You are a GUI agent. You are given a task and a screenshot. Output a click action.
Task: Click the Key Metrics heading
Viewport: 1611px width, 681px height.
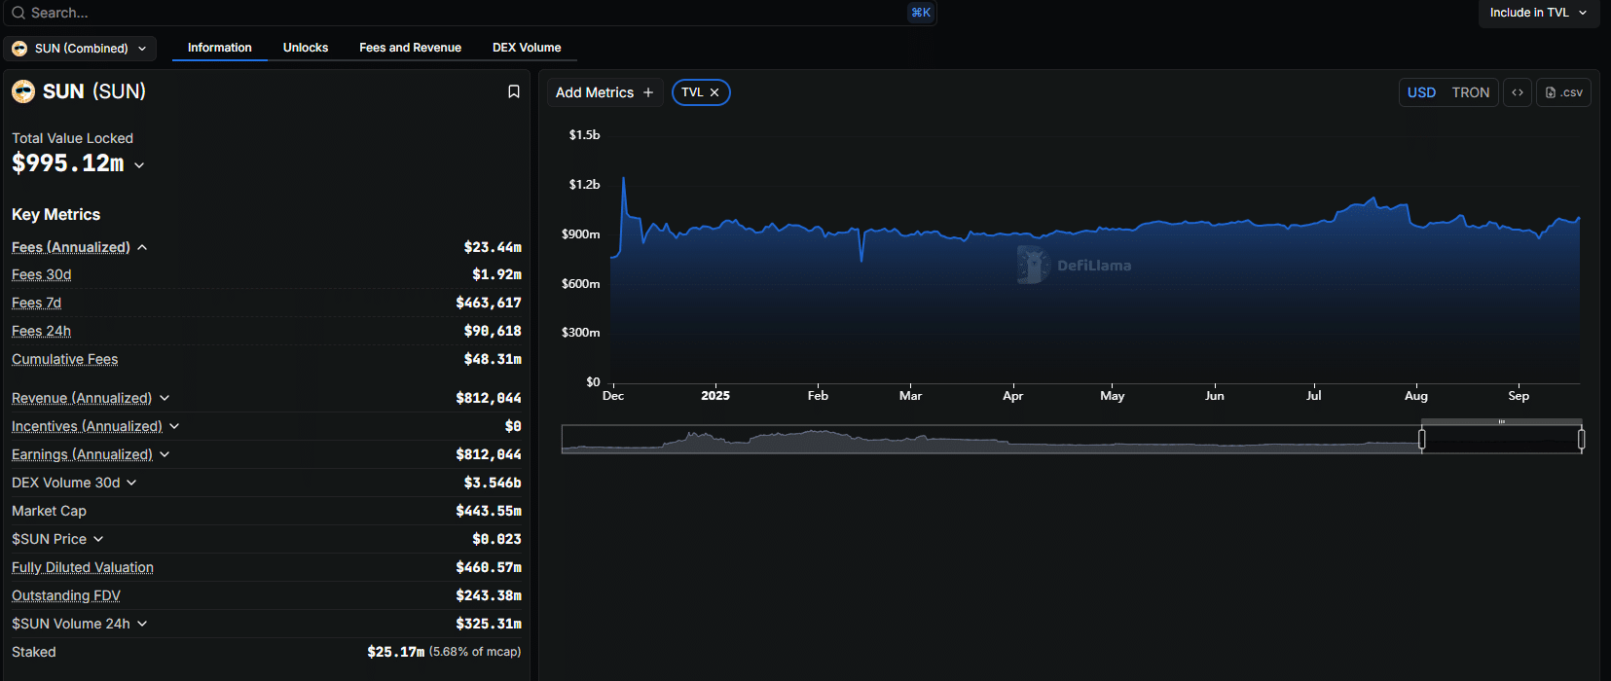56,215
